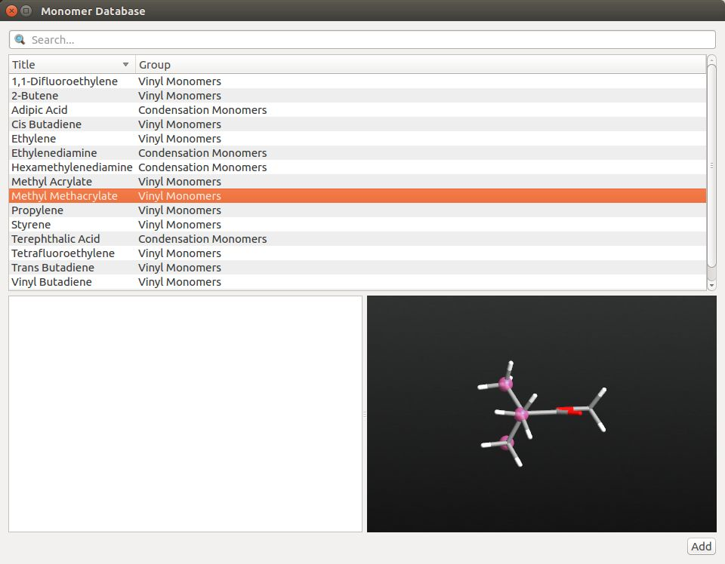The height and width of the screenshot is (564, 725).
Task: Click the scrollbar up arrow
Action: 711,60
